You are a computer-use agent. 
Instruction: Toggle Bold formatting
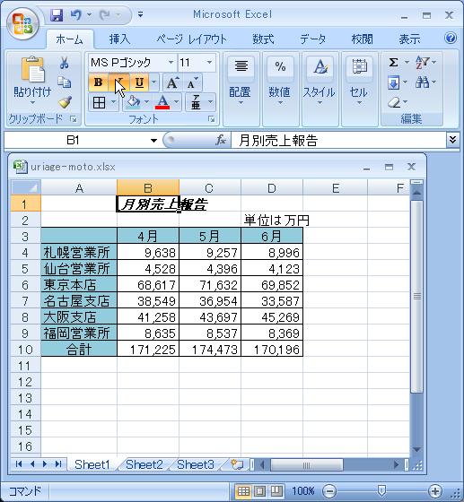click(x=99, y=82)
